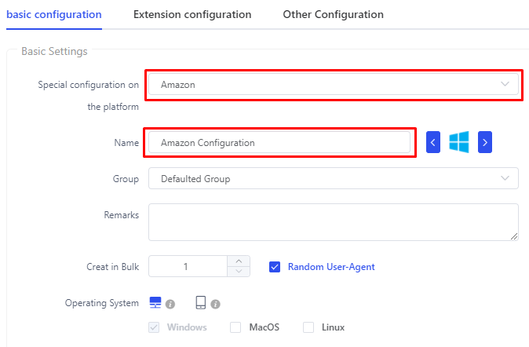The width and height of the screenshot is (529, 347).
Task: Toggle the Random User-Agent checkbox
Action: 275,267
